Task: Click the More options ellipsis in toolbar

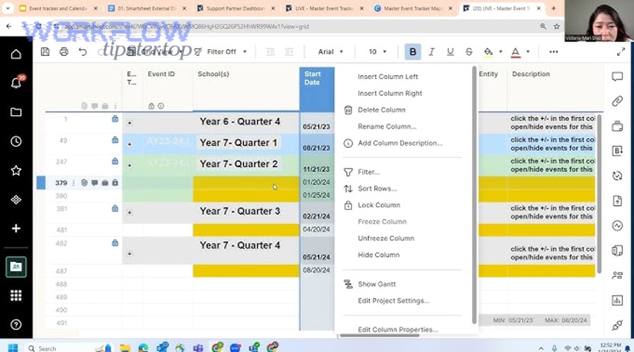Action: coord(554,51)
